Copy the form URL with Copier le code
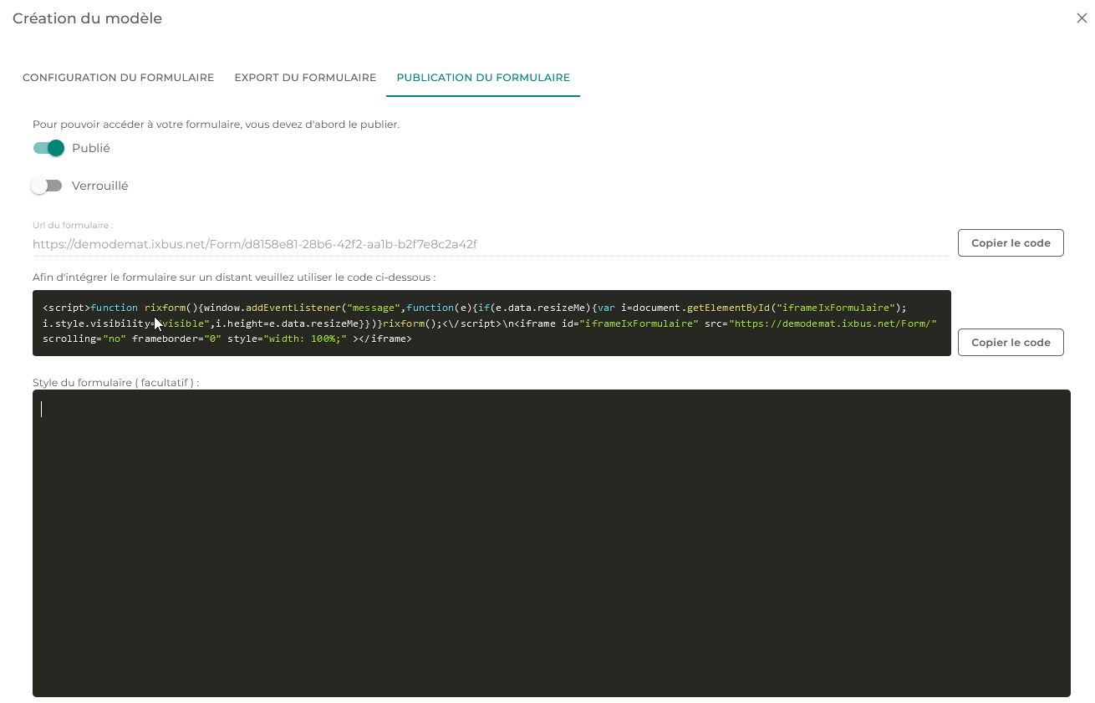 [x=1011, y=243]
